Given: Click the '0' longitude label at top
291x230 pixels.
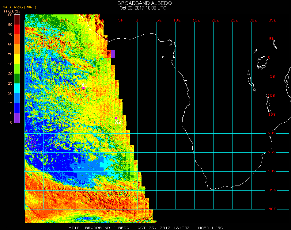Looking at the screenshot, I should (x=137, y=20).
